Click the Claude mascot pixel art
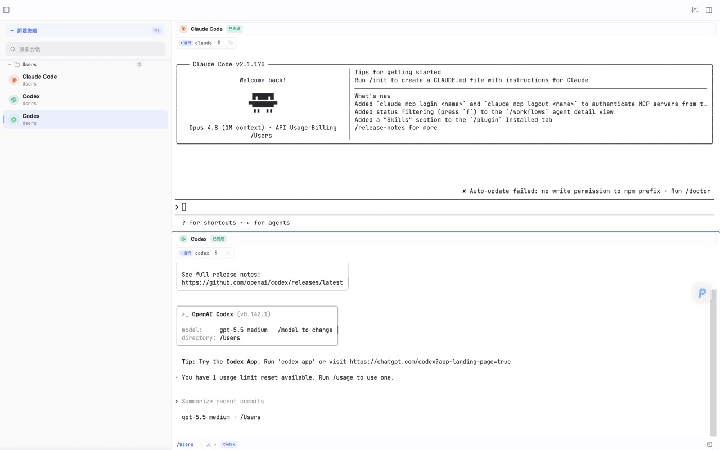The image size is (720, 450). 263,103
